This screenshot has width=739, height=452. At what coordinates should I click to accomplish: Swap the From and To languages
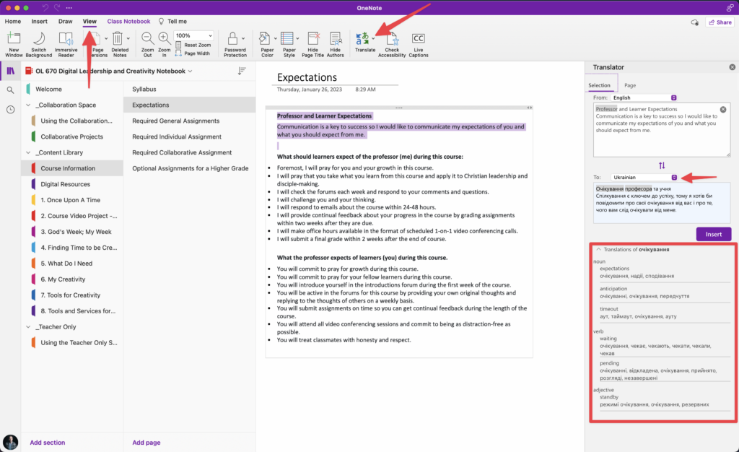tap(662, 165)
